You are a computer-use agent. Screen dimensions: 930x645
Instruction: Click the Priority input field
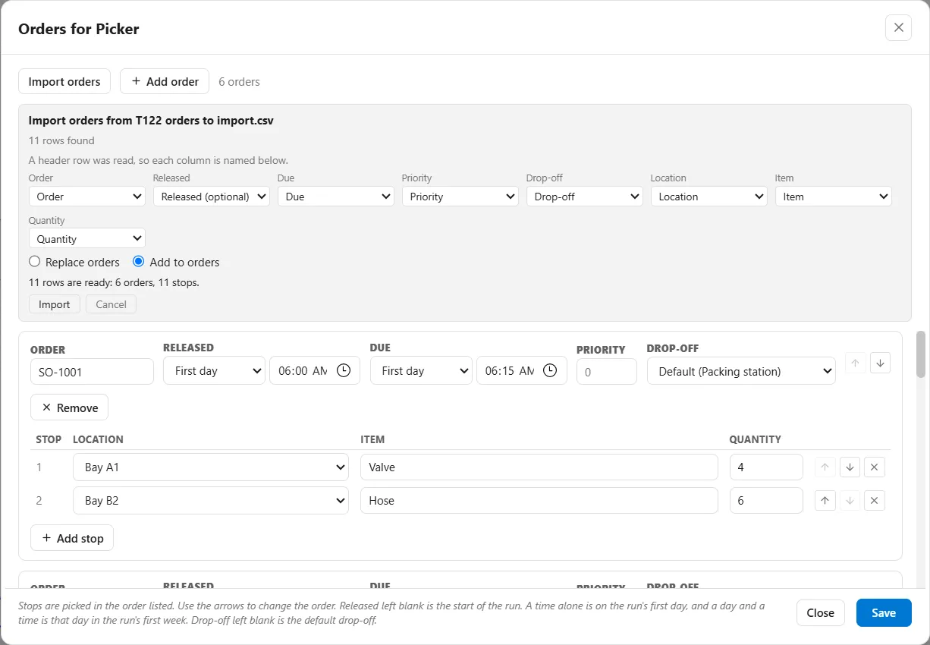[x=607, y=372]
